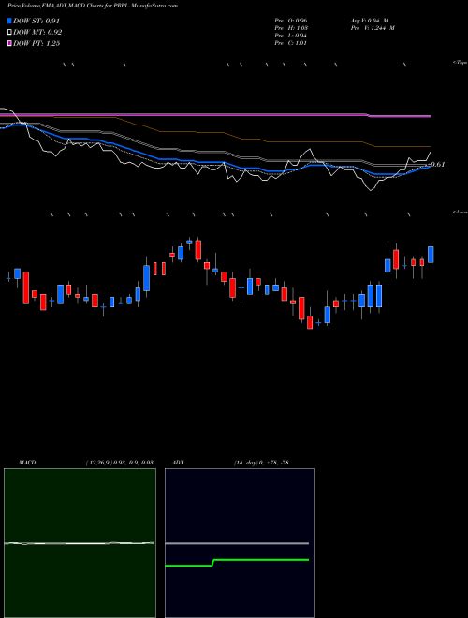
Task: Click the 'Lows' marker label
Action: point(461,212)
